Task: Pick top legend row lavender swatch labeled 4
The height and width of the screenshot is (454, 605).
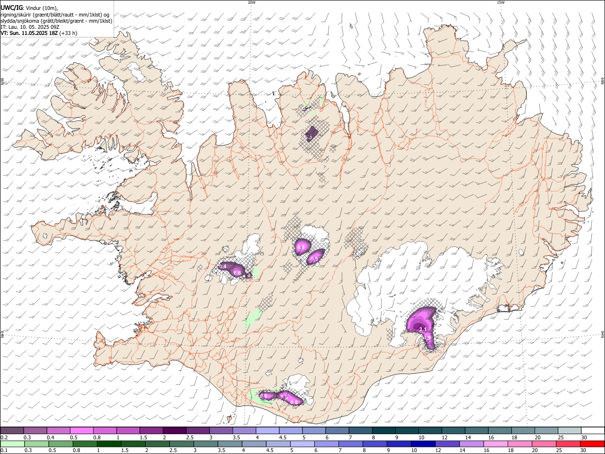Action: pos(267,430)
